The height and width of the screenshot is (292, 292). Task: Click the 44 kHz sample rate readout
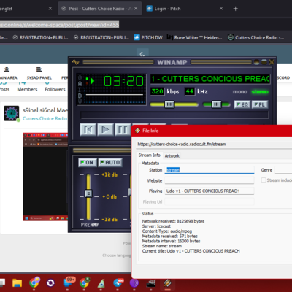coord(189,91)
